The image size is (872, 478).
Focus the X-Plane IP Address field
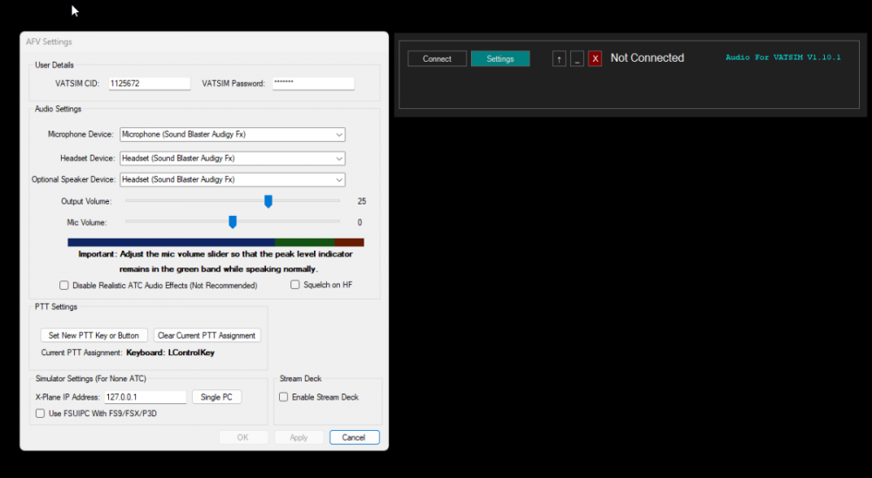(146, 397)
